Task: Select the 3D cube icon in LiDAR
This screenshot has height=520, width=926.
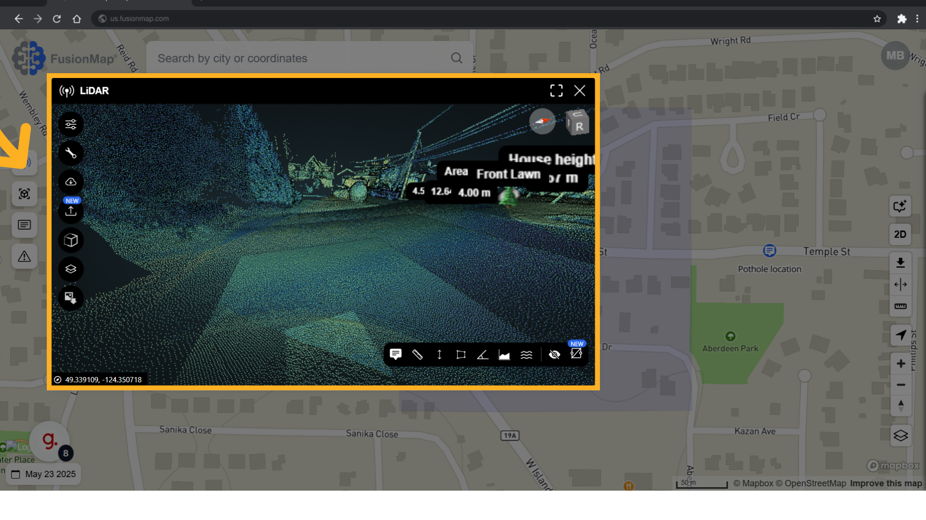Action: (71, 240)
